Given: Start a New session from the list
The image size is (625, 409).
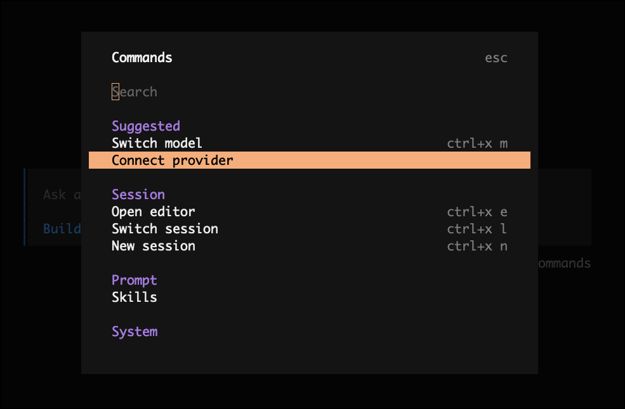Looking at the screenshot, I should pyautogui.click(x=154, y=246).
